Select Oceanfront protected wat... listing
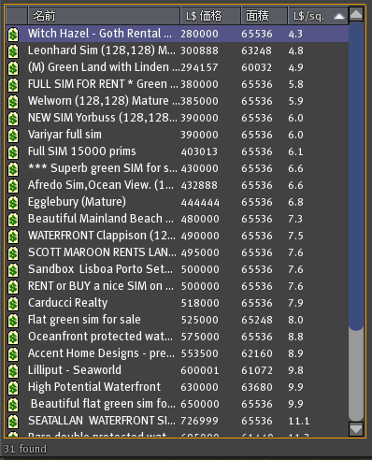This screenshot has width=372, height=460. coord(177,337)
